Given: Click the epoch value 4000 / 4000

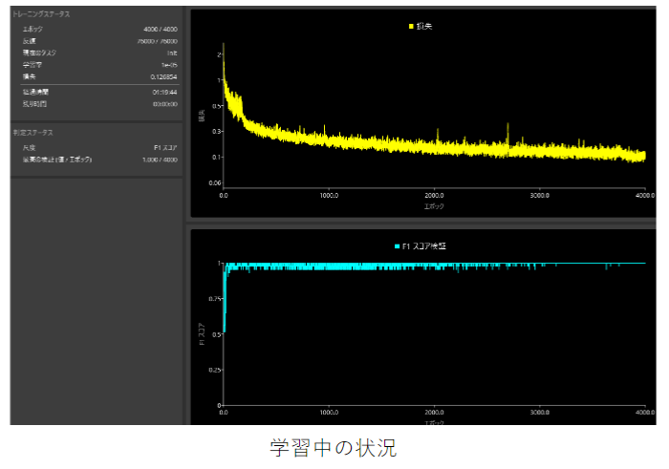Looking at the screenshot, I should 159,31.
